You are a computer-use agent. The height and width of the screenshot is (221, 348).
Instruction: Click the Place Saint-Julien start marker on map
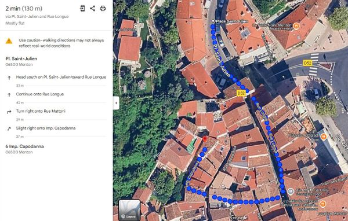click(213, 21)
